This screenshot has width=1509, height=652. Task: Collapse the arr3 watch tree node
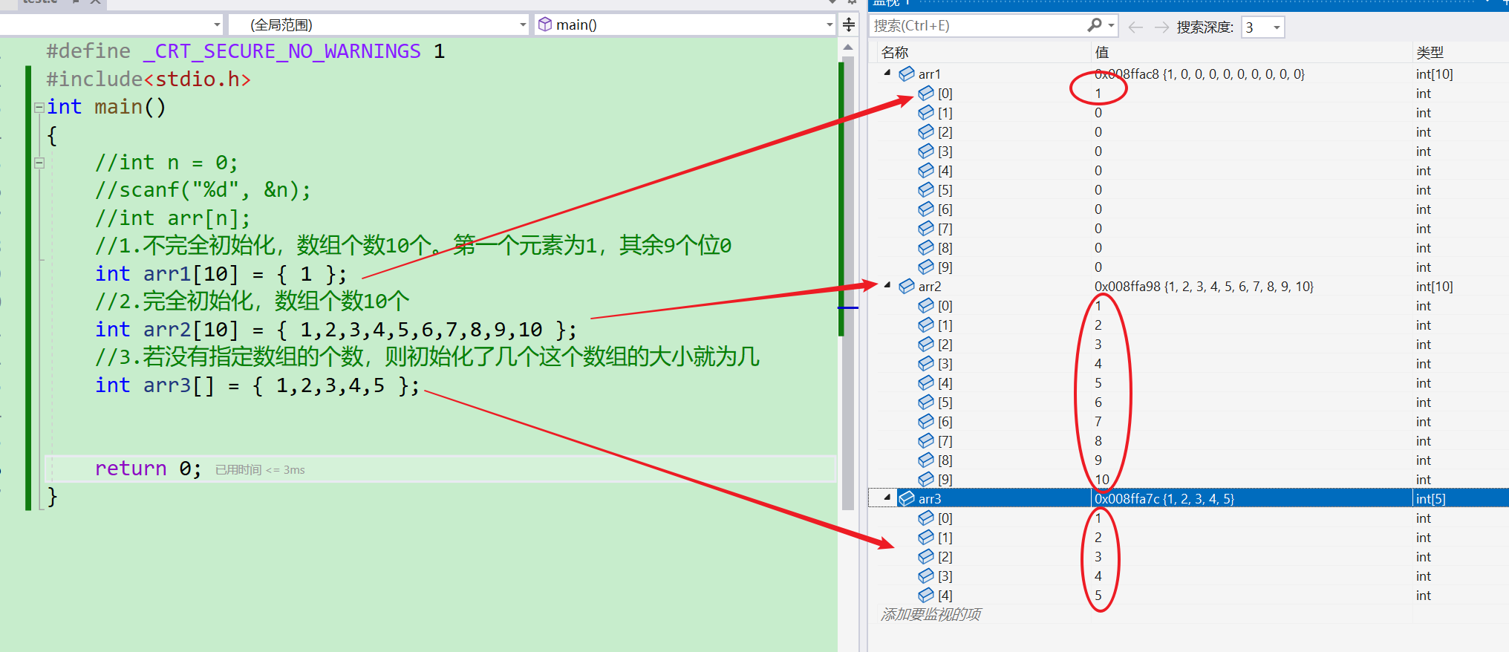(887, 498)
